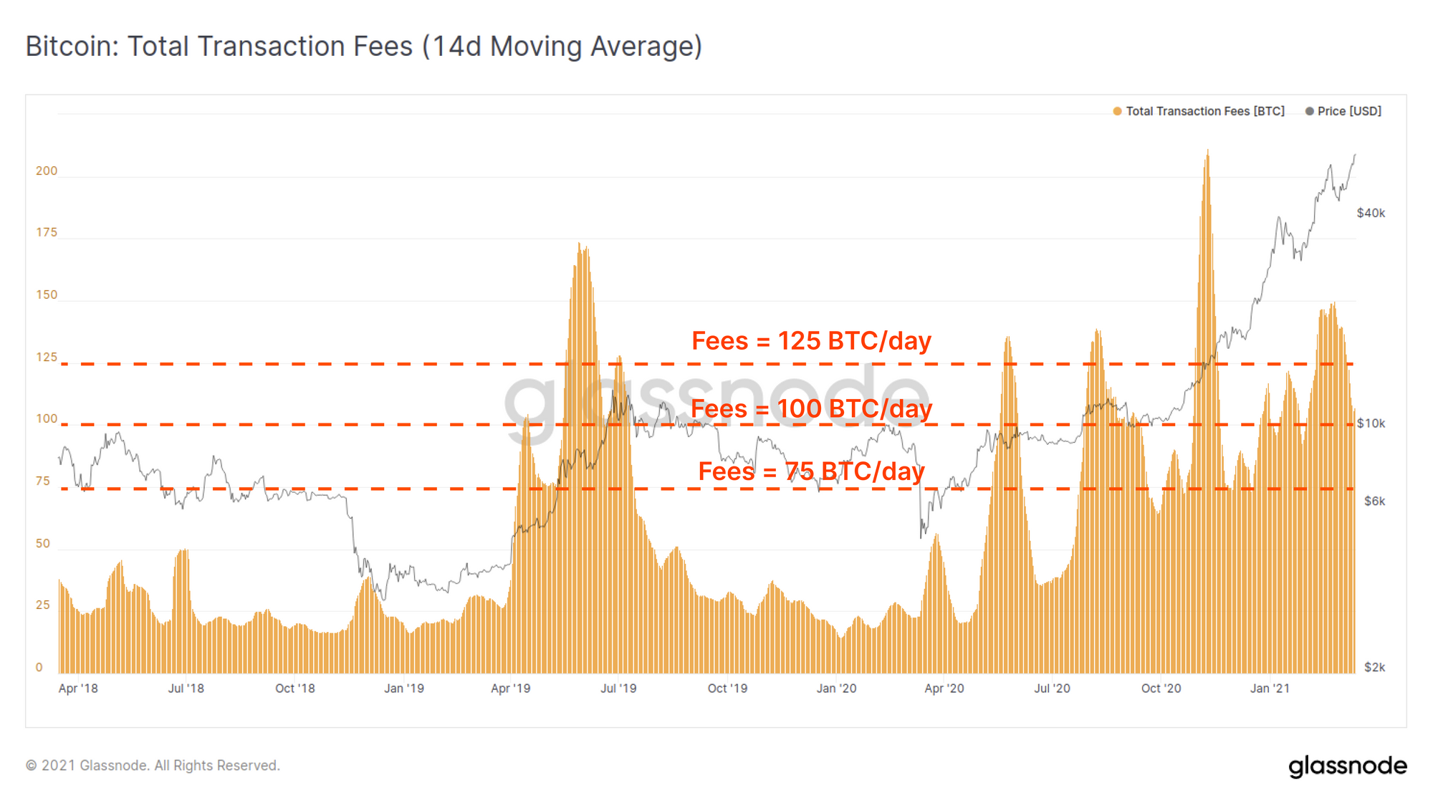The width and height of the screenshot is (1433, 806).
Task: Click the $10k right axis label
Action: point(1371,423)
